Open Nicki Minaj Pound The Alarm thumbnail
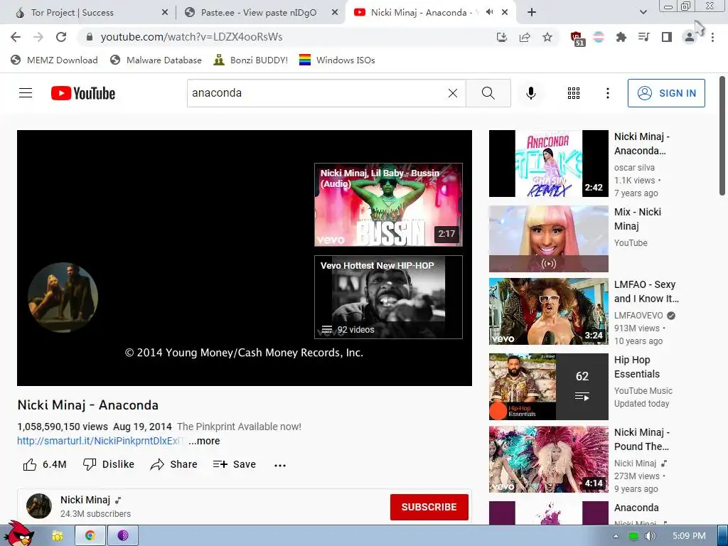Screen dimensions: 728x546 point(548,460)
